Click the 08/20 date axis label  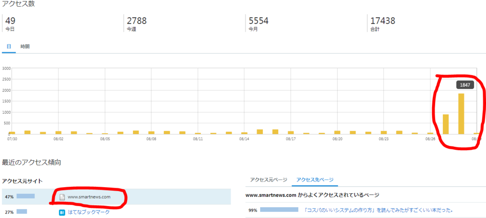(x=338, y=139)
